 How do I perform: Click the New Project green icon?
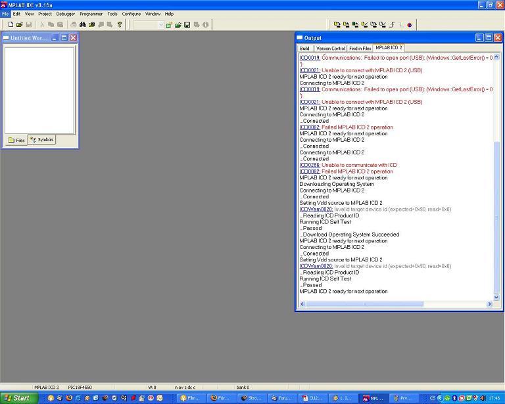169,25
